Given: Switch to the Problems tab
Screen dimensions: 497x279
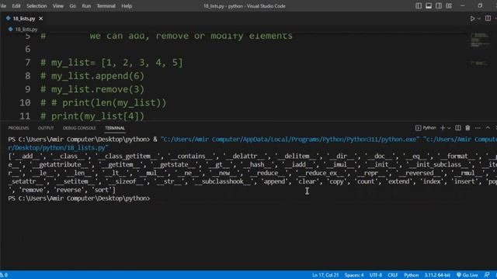Looking at the screenshot, I should [x=19, y=128].
